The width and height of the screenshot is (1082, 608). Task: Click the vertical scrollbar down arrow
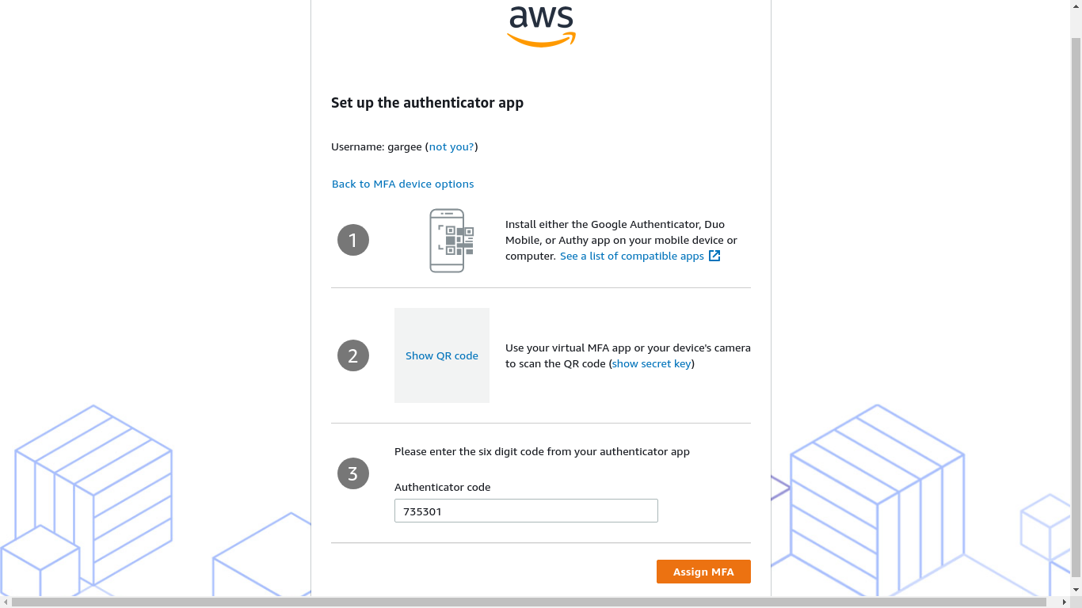(1076, 590)
